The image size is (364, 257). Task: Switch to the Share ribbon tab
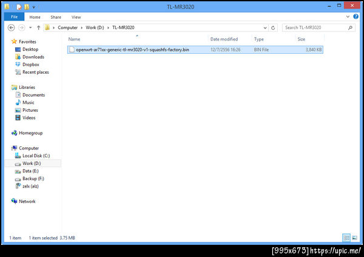(x=56, y=17)
